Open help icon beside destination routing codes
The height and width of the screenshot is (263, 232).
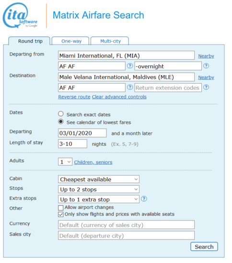coord(130,87)
